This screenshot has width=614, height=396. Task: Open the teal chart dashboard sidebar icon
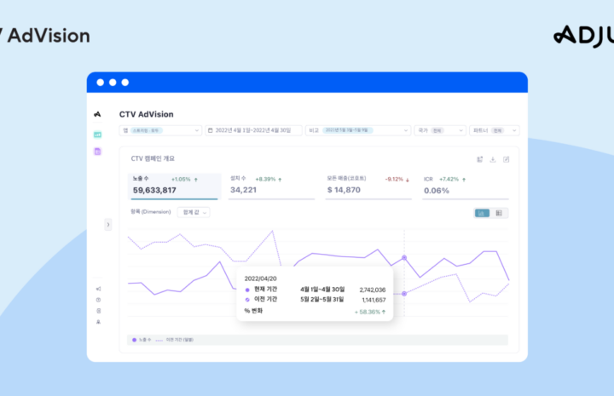[x=97, y=135]
